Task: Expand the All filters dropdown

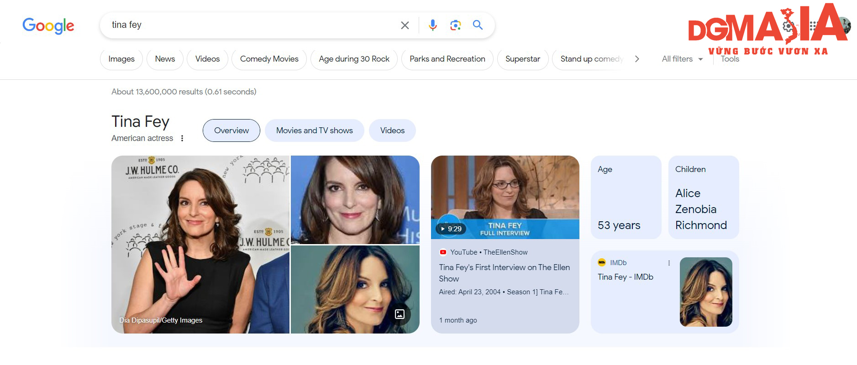Action: click(x=682, y=59)
